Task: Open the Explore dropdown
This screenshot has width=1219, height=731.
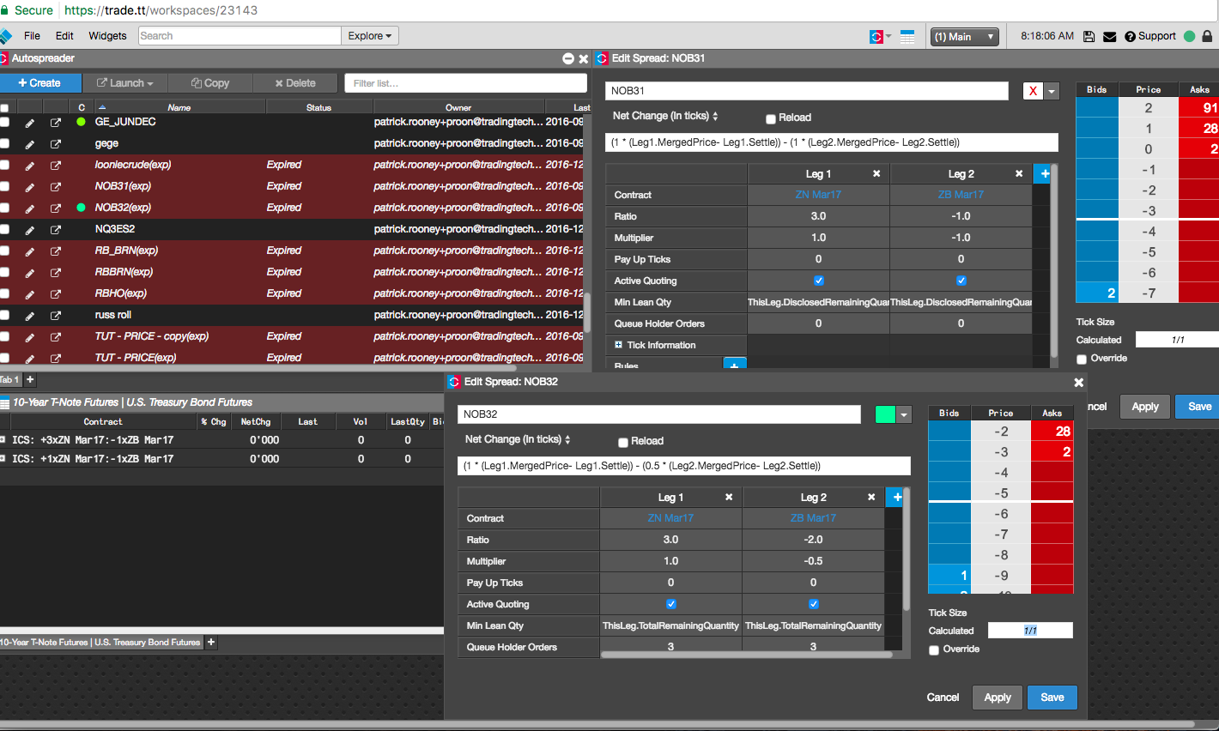Action: tap(369, 36)
